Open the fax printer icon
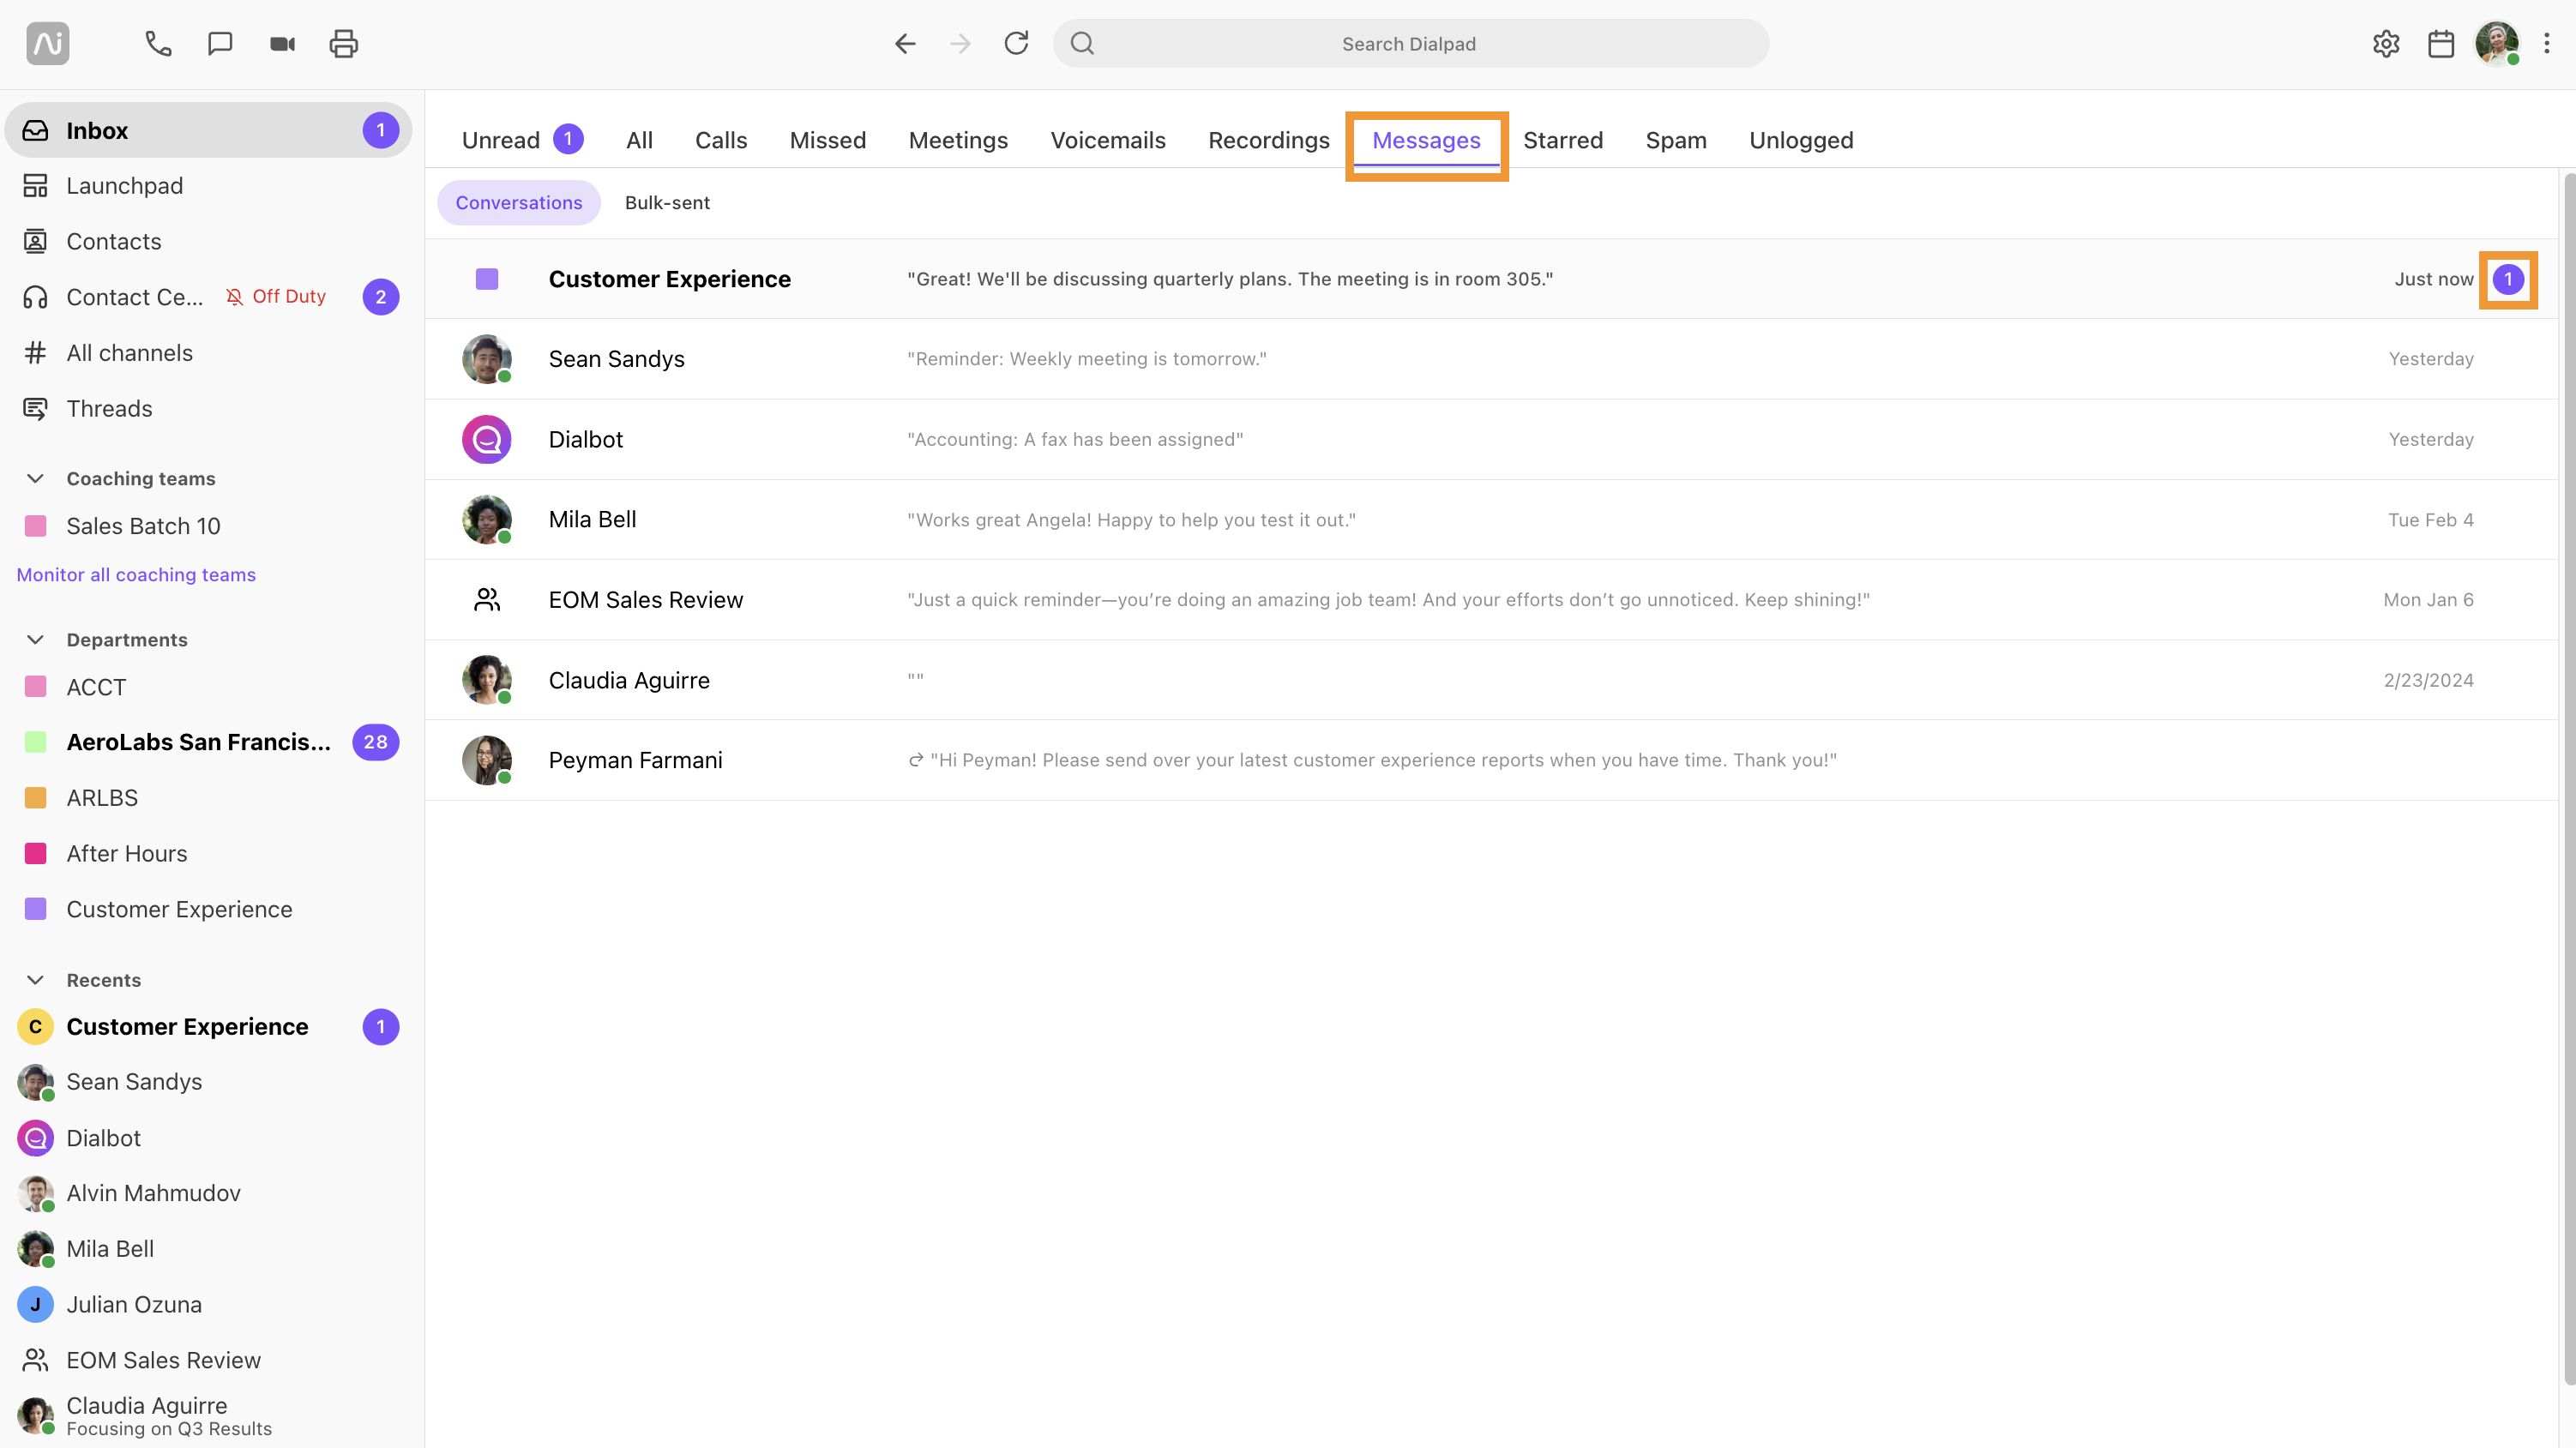Screen dimensions: 2576x1448 [x=343, y=43]
